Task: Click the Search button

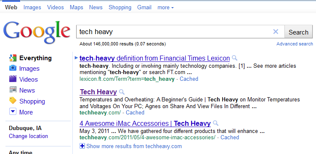Action: pyautogui.click(x=298, y=32)
